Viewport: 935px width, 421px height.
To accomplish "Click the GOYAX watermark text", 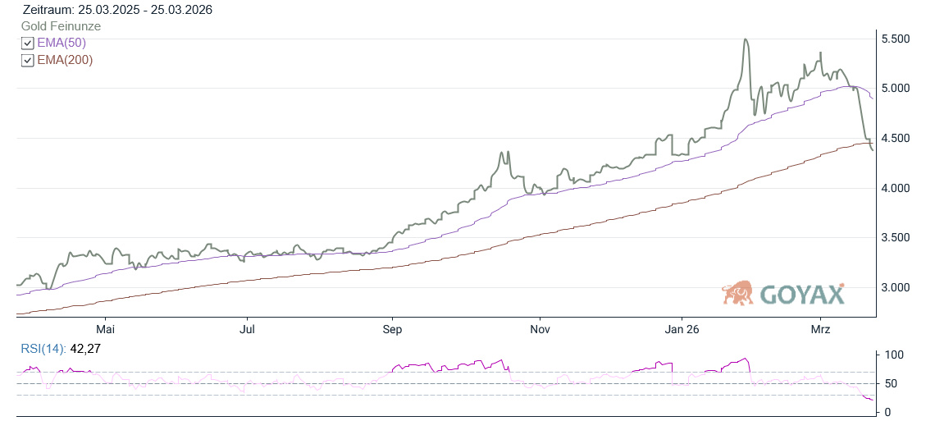I will (801, 295).
